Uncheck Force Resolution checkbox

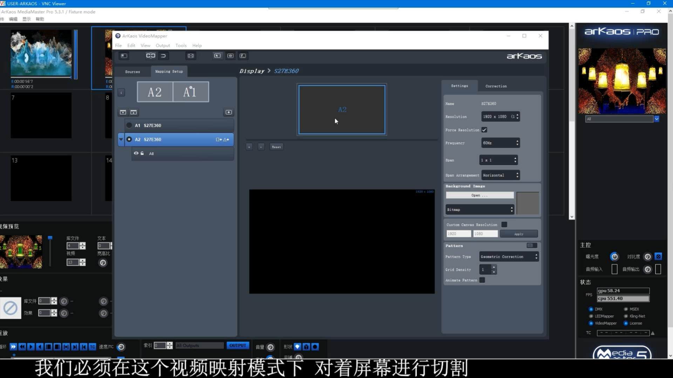484,130
